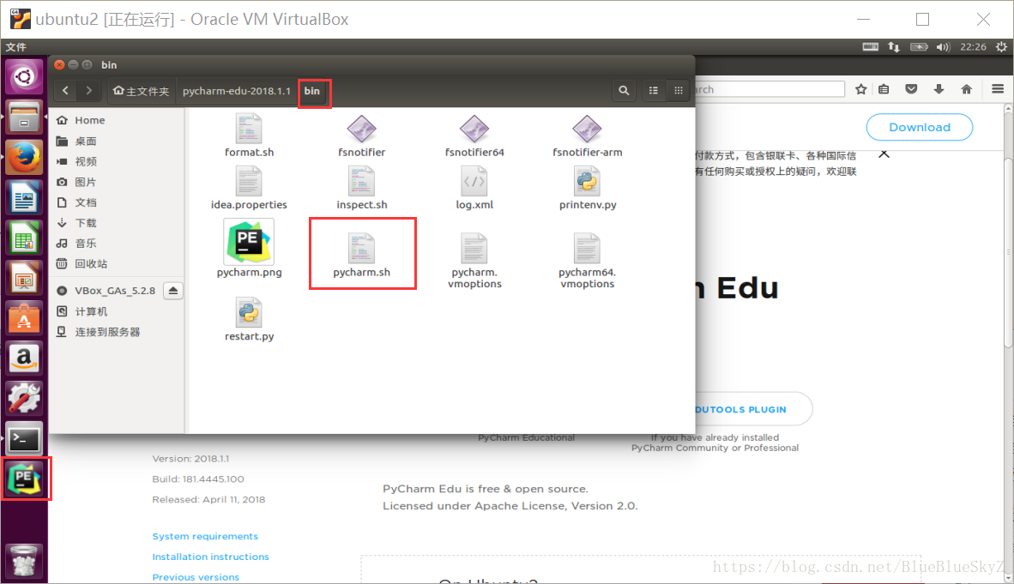The width and height of the screenshot is (1014, 584).
Task: Open the Previous versions link
Action: pyautogui.click(x=196, y=577)
